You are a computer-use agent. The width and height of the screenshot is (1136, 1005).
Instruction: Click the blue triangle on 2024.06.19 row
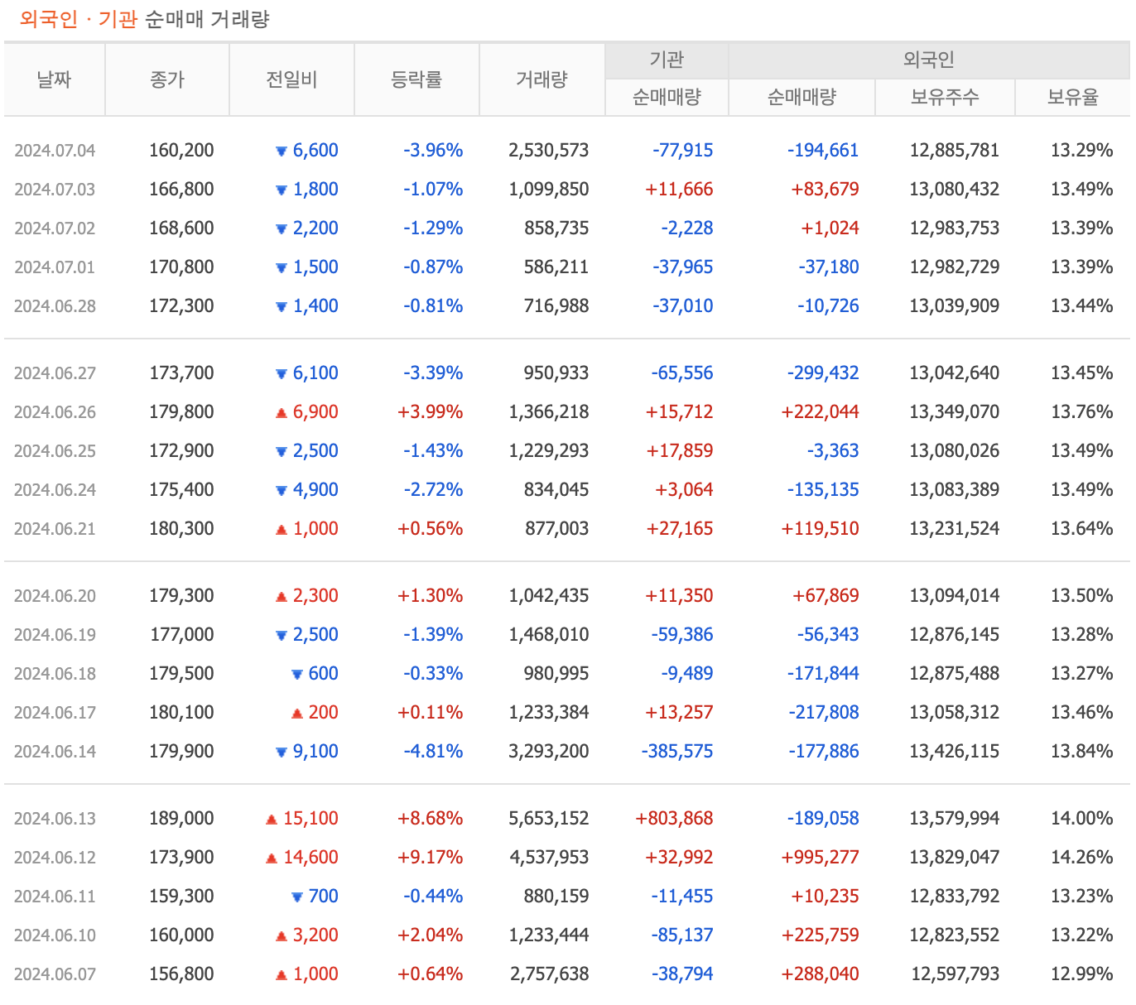282,634
